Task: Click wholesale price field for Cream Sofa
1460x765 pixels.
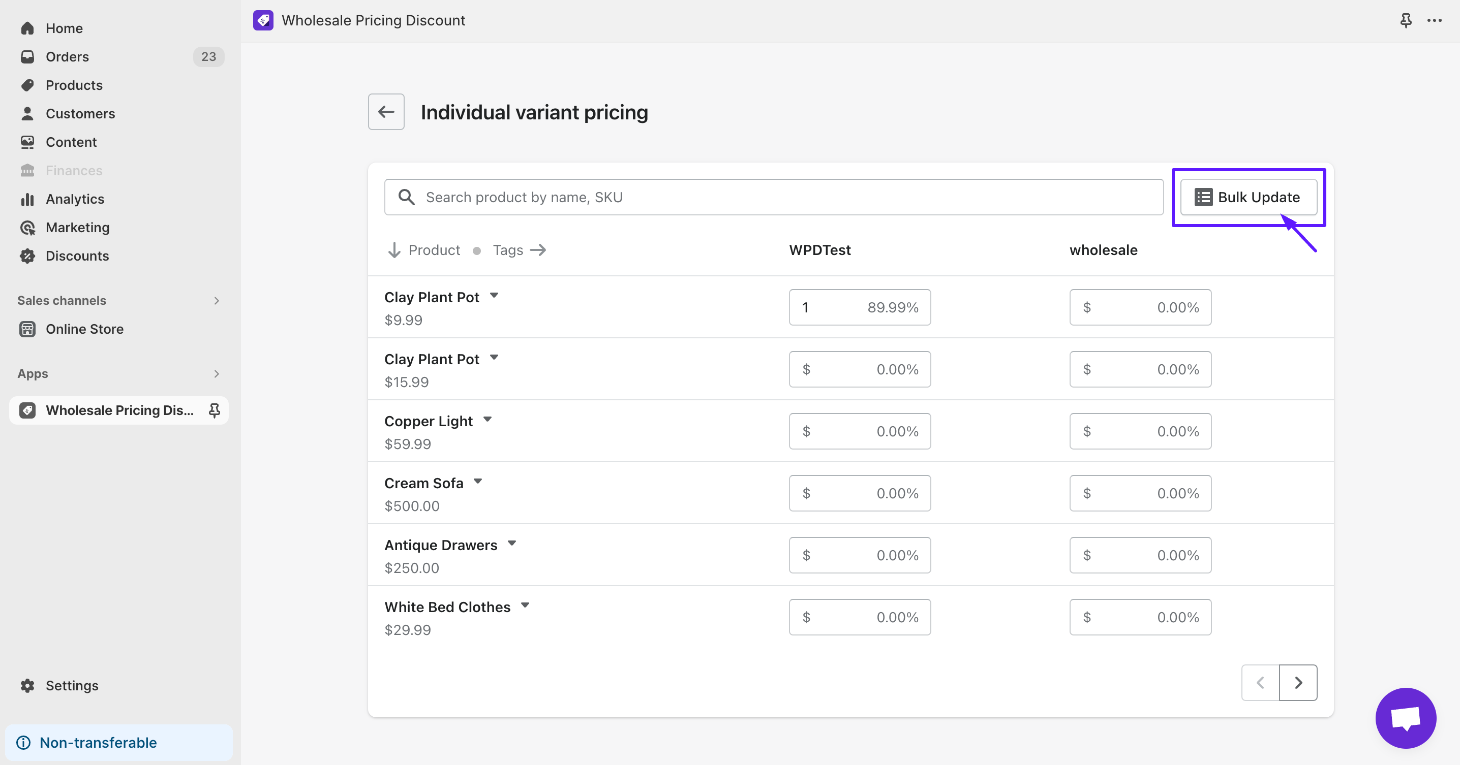Action: 1140,493
